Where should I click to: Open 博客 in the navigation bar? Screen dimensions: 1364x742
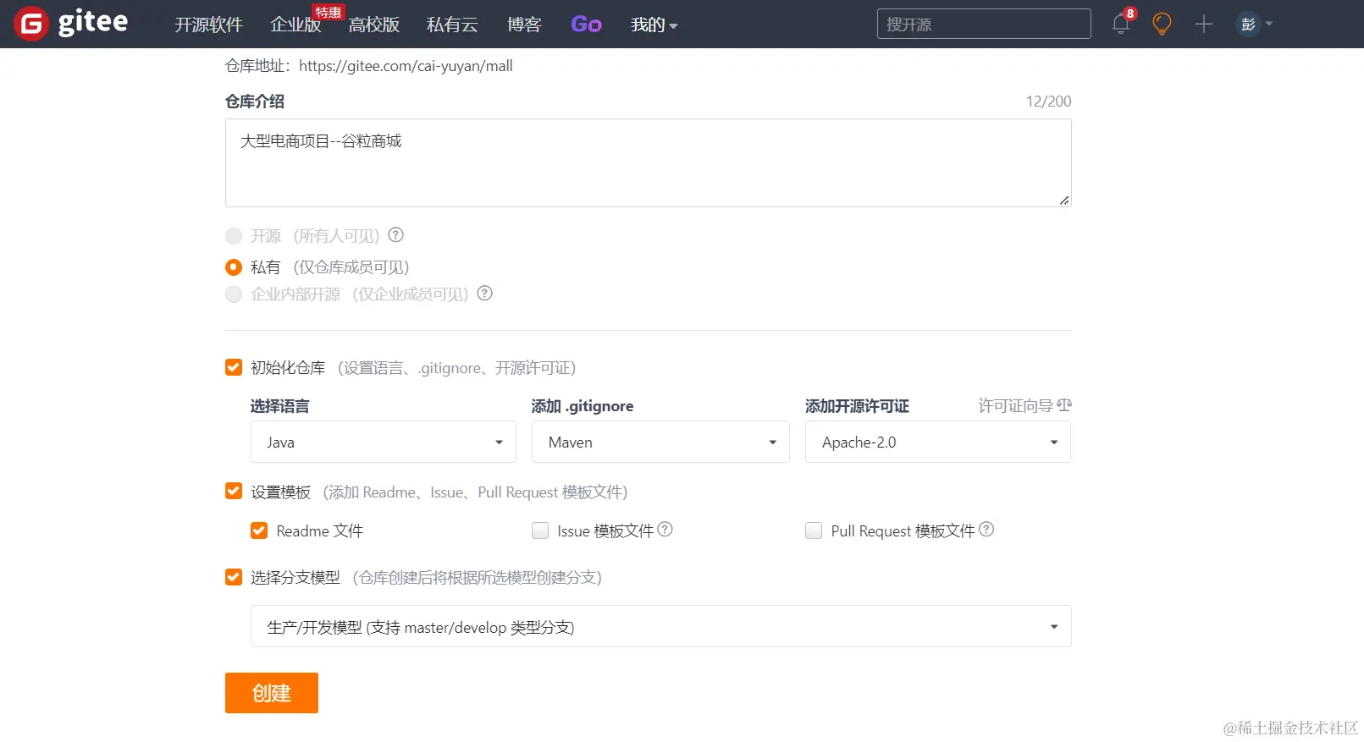pyautogui.click(x=524, y=25)
